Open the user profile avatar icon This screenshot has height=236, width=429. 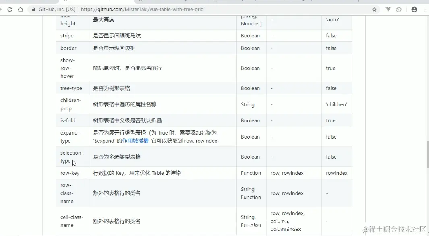pyautogui.click(x=414, y=10)
